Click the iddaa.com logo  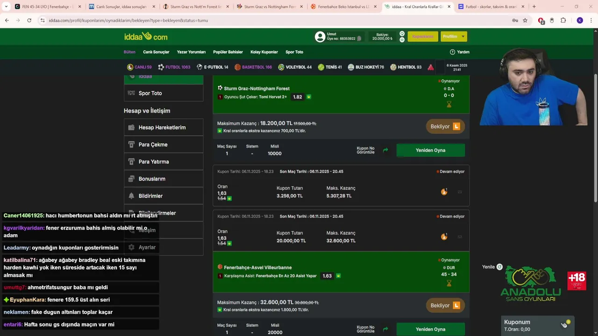click(x=146, y=36)
